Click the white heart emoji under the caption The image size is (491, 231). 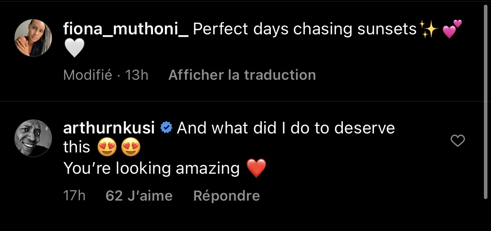pos(74,49)
